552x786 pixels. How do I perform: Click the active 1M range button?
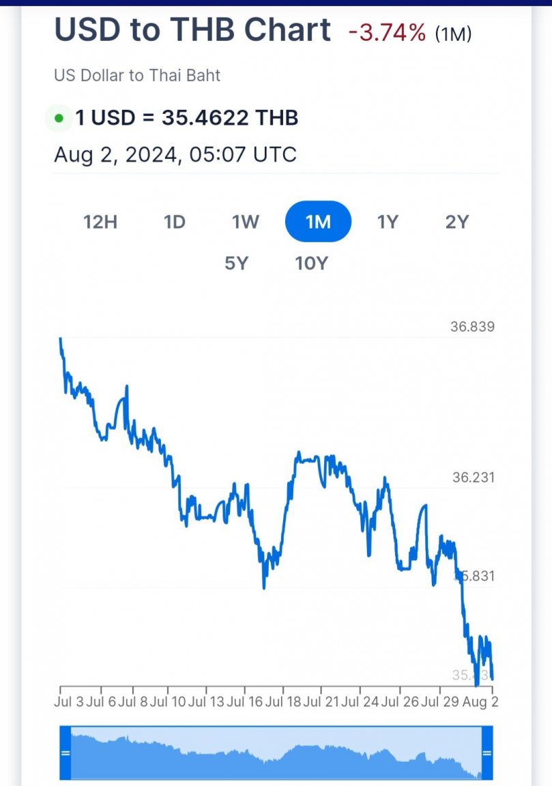click(319, 222)
